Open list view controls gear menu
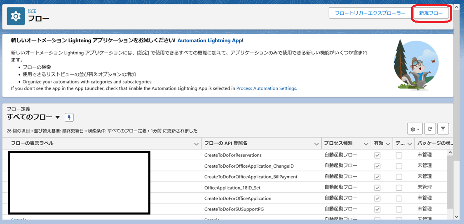The width and height of the screenshot is (464, 224). click(x=415, y=129)
